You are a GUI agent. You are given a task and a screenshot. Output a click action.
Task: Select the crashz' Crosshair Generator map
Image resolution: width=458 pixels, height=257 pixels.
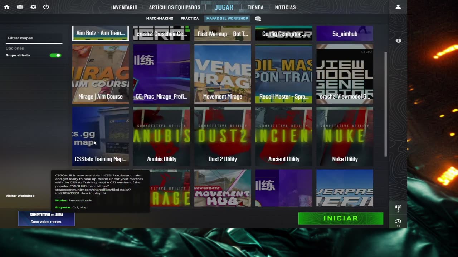162,33
